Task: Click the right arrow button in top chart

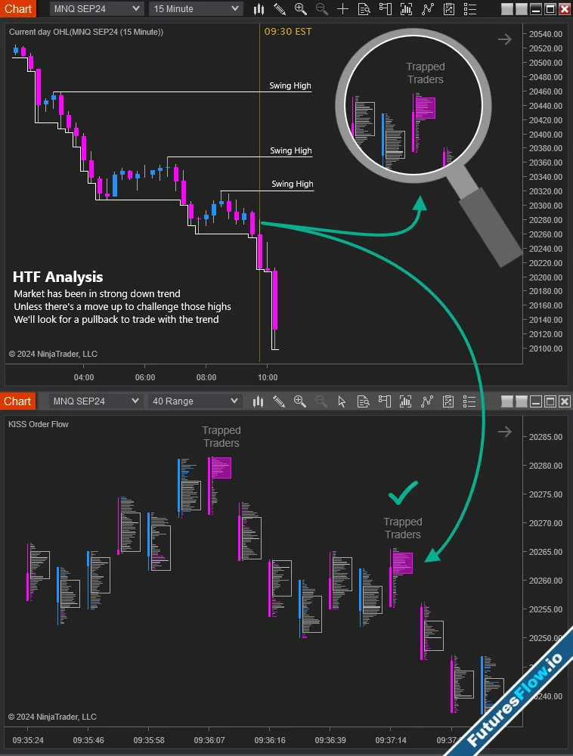Action: [x=505, y=39]
